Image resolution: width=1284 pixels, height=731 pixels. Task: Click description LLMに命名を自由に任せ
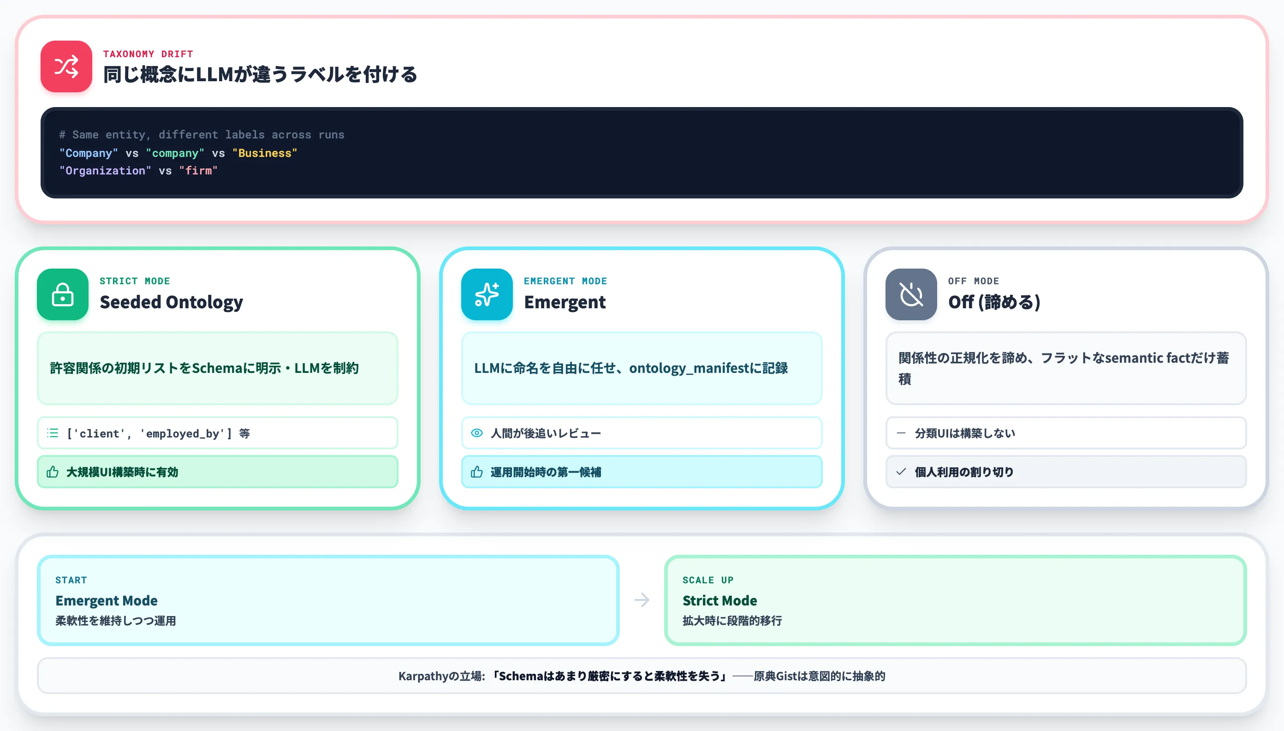[631, 368]
